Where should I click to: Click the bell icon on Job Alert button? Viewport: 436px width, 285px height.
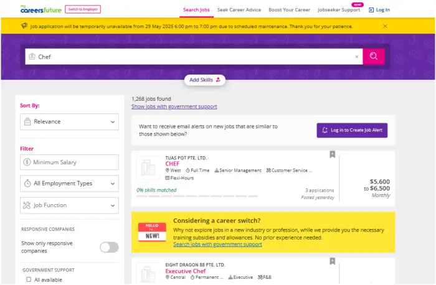(x=325, y=130)
